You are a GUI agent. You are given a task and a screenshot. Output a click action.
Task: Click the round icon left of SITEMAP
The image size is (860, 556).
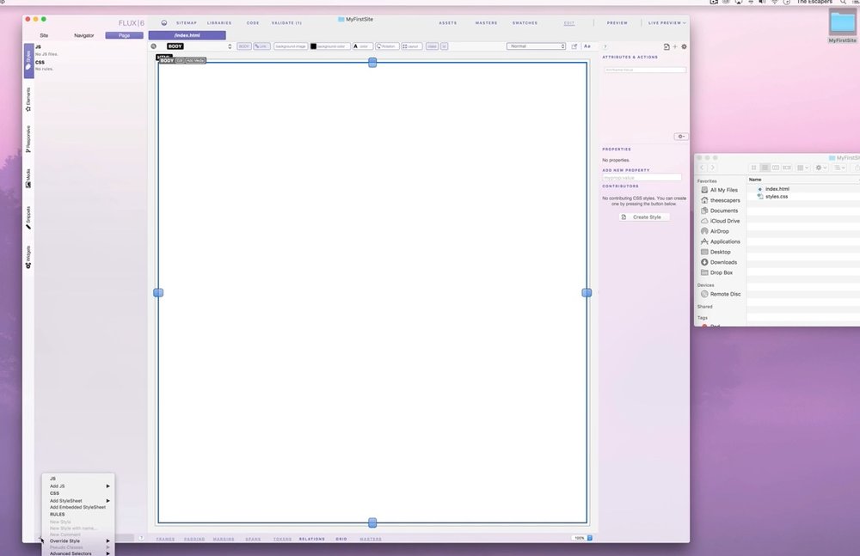point(164,23)
